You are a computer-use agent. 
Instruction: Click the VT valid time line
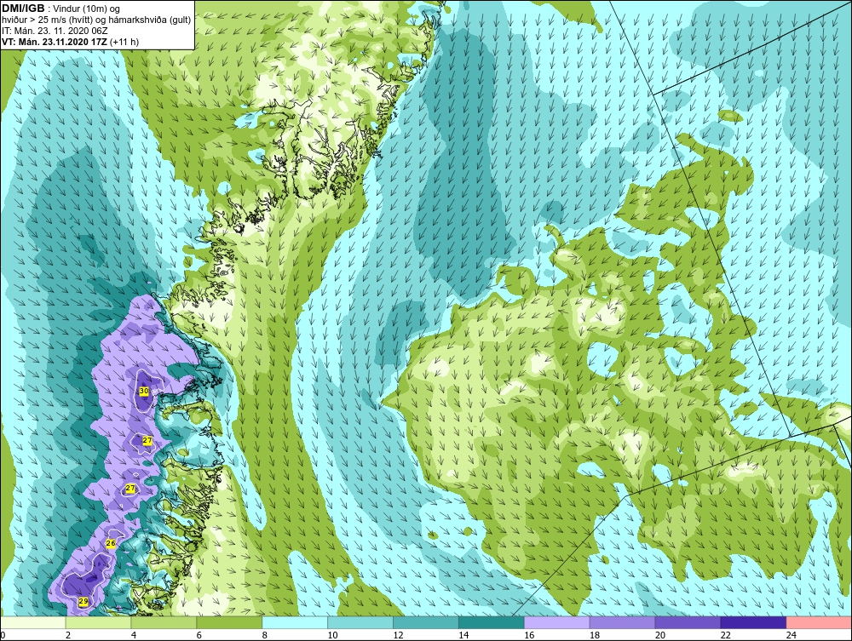click(70, 43)
